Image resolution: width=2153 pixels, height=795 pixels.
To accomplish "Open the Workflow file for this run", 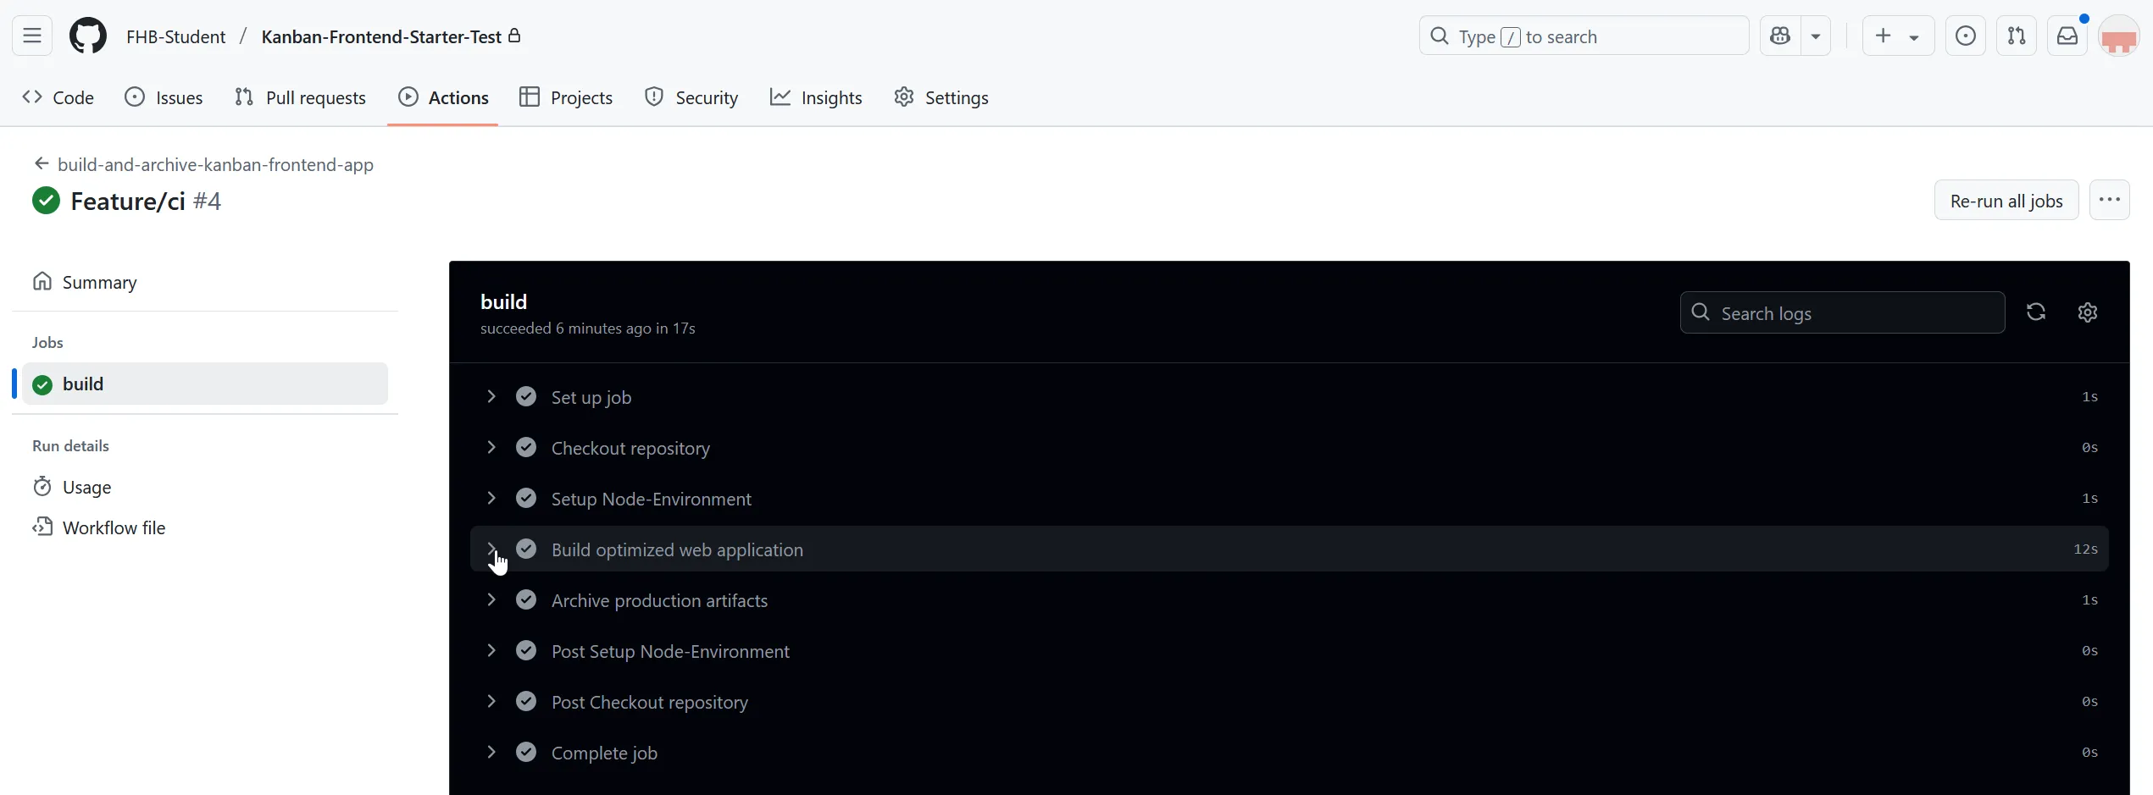I will 114,527.
